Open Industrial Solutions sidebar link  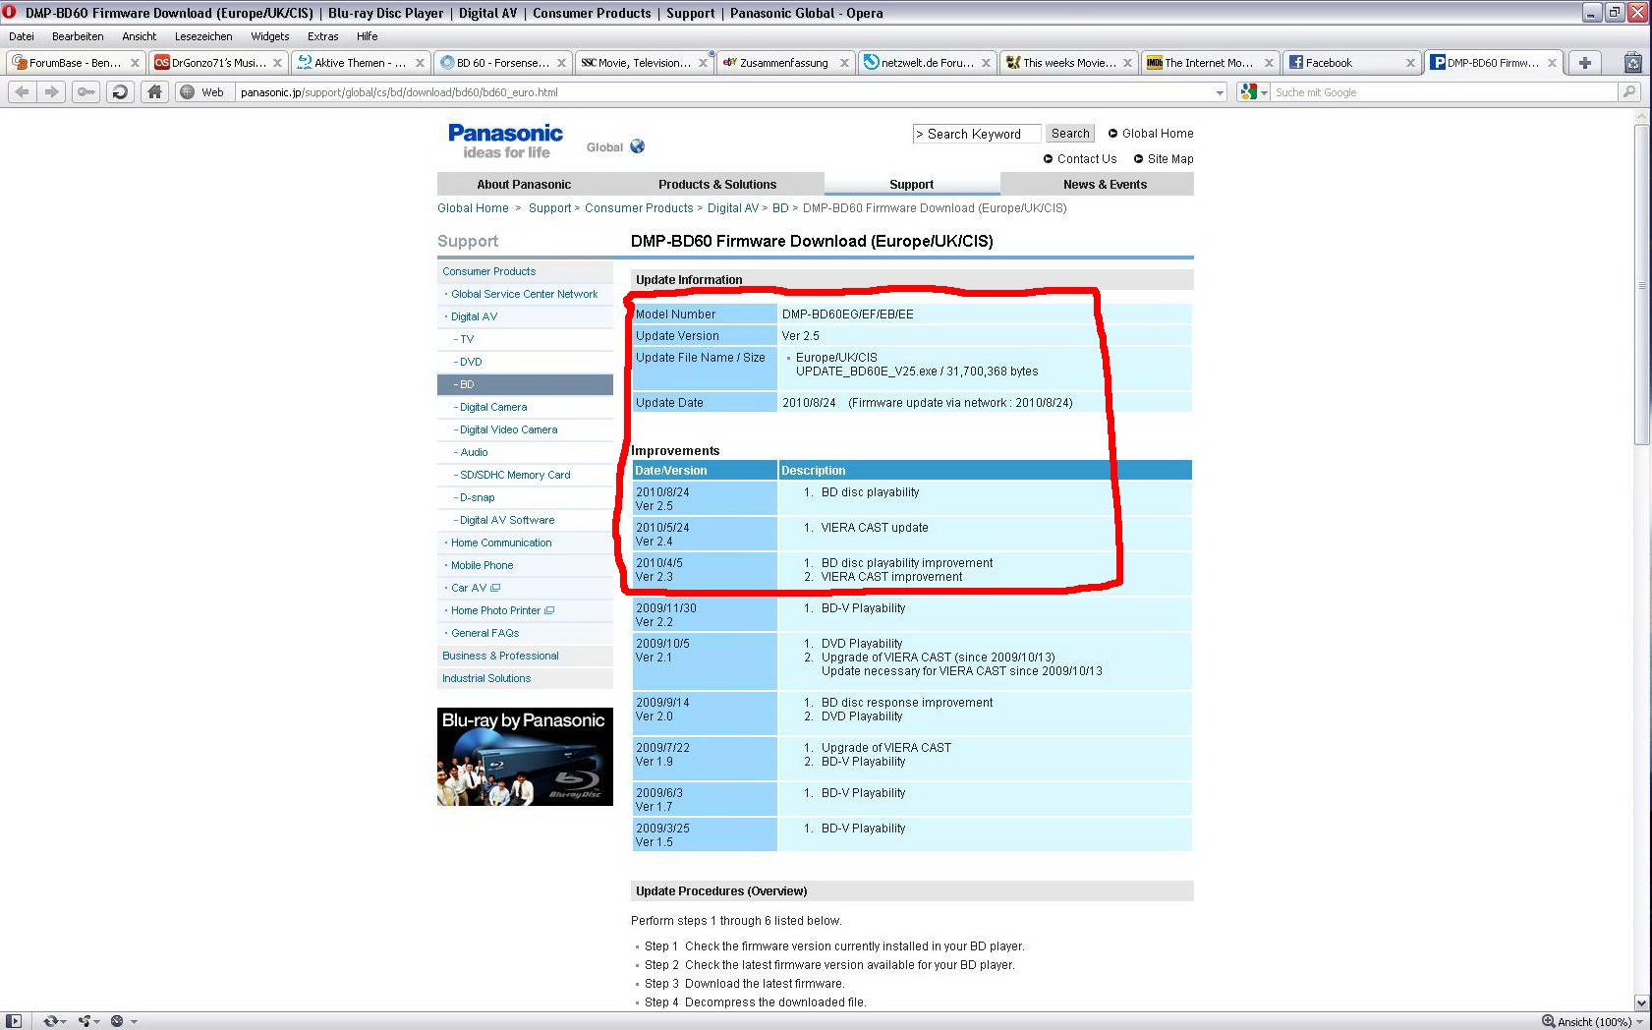[486, 678]
